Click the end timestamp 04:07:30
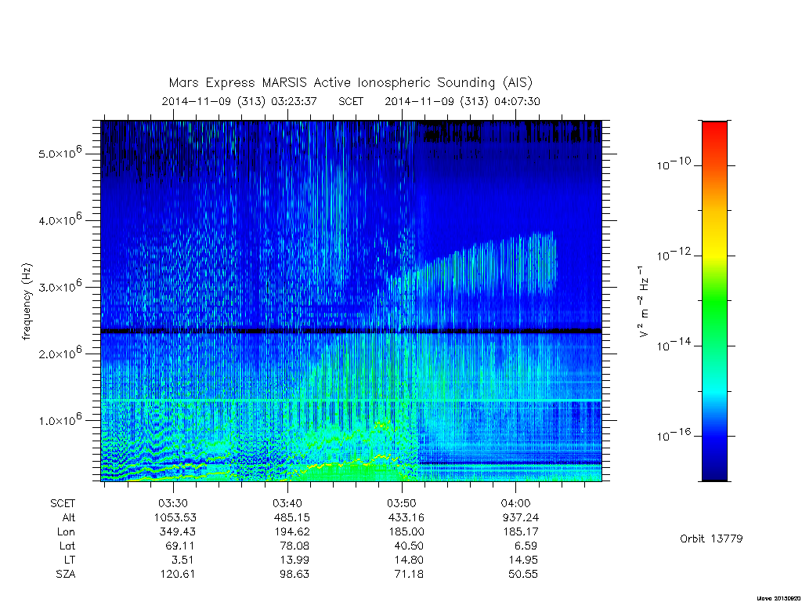 517,101
